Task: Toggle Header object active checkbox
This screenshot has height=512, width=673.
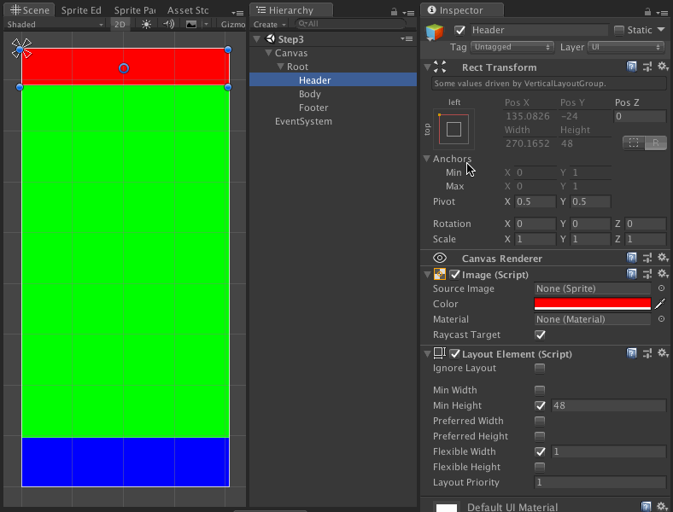Action: pos(459,30)
